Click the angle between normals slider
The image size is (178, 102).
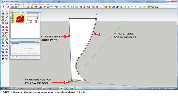tap(15, 51)
